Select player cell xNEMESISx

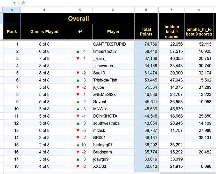click(113, 94)
